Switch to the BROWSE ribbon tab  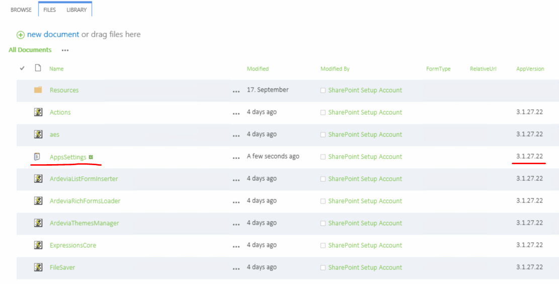(21, 10)
